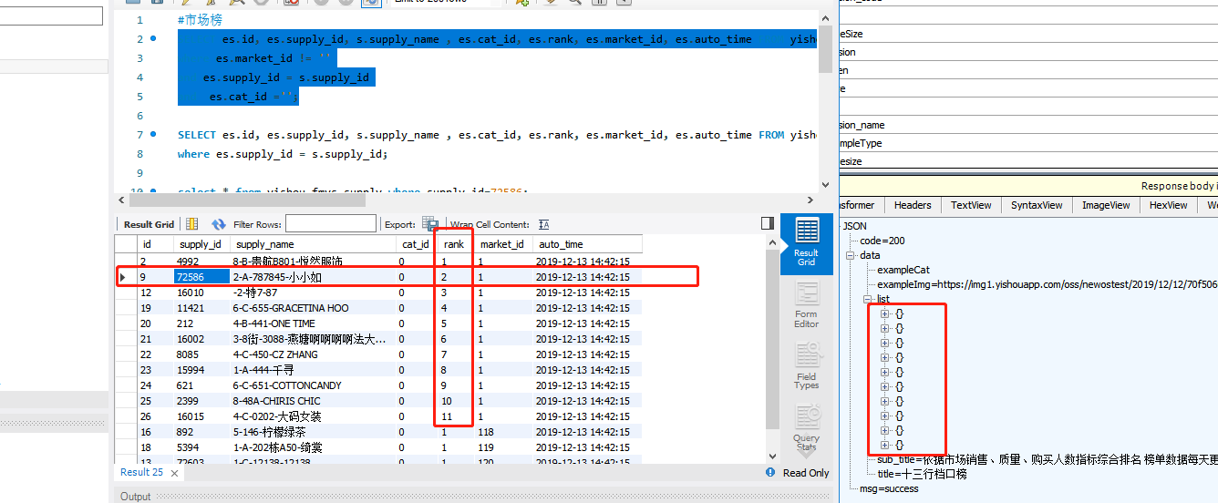Viewport: 1218px width, 503px height.
Task: Sort by the auto_time column header
Action: point(588,244)
